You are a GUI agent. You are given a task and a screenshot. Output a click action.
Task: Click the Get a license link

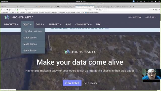[x=91, y=83]
